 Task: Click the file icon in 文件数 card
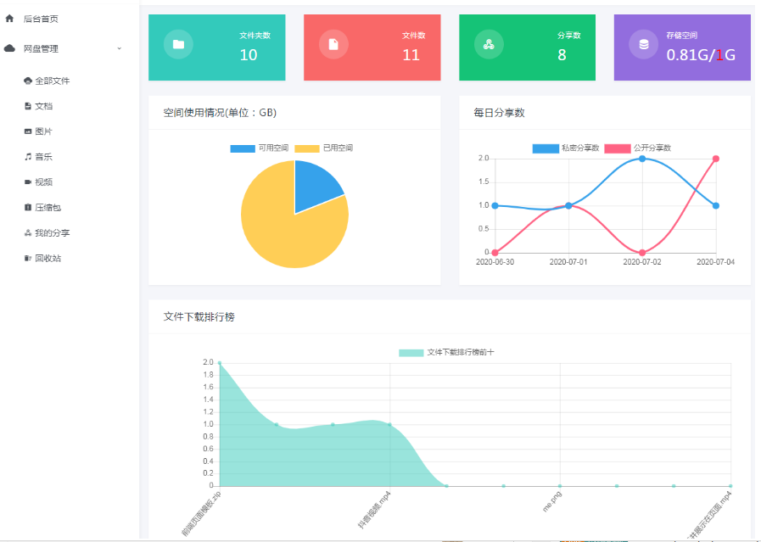pyautogui.click(x=333, y=45)
